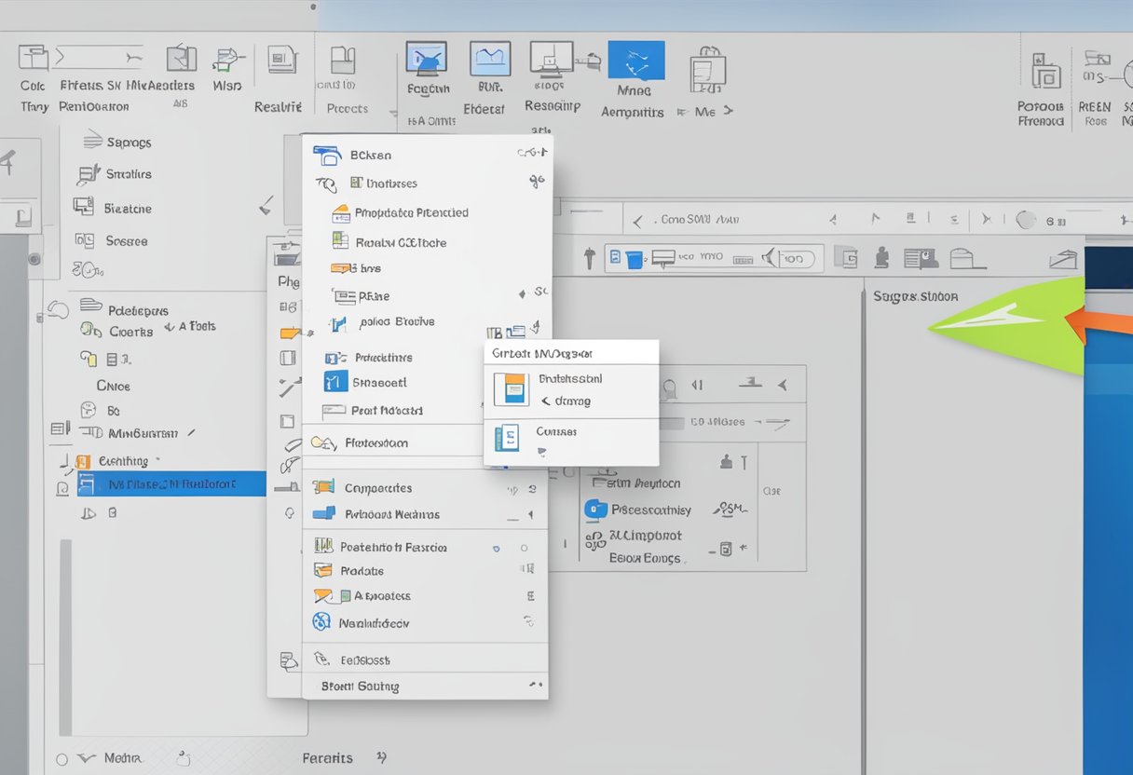Select the blue Sinseoetl spreadsheet icon in the menu

336,382
